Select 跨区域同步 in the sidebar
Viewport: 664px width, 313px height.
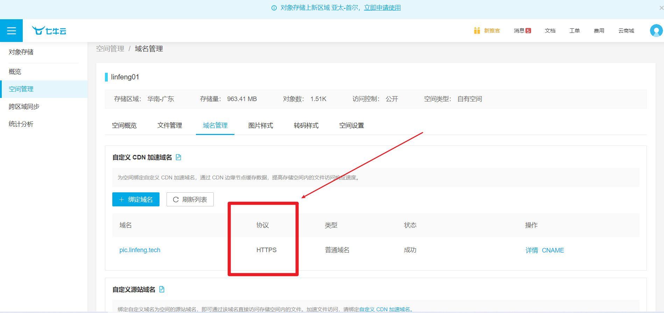(44, 107)
